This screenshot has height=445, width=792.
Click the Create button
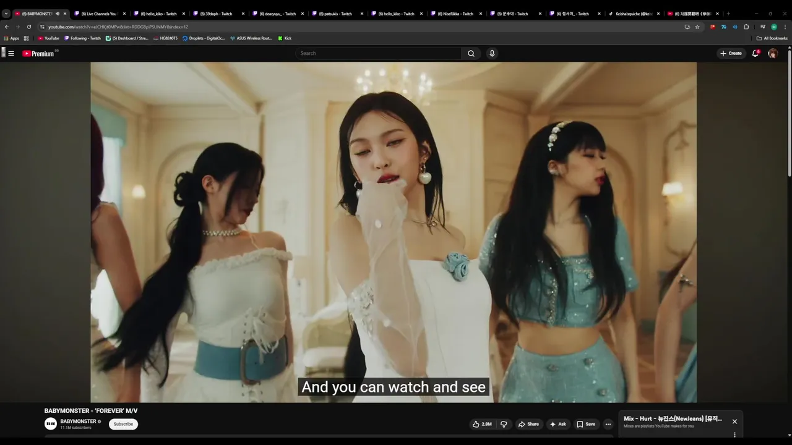pos(731,53)
